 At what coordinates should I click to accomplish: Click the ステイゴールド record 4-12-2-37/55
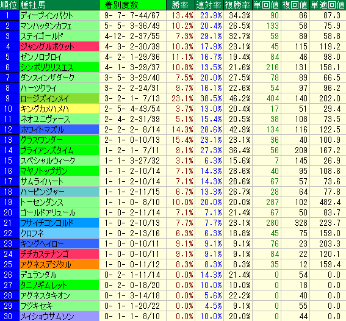(132, 36)
